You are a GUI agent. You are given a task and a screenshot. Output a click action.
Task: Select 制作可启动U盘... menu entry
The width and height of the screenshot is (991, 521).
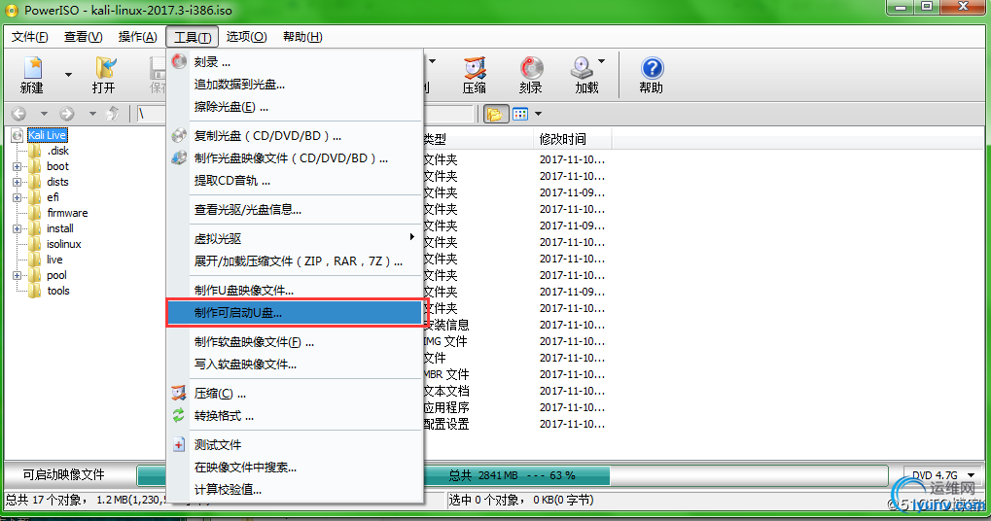(295, 313)
